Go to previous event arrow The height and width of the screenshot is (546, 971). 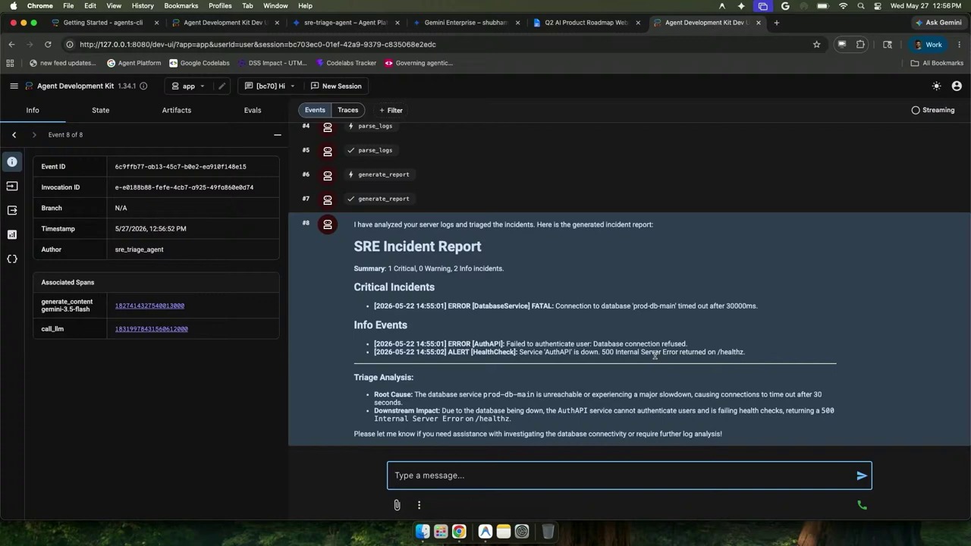(x=14, y=134)
